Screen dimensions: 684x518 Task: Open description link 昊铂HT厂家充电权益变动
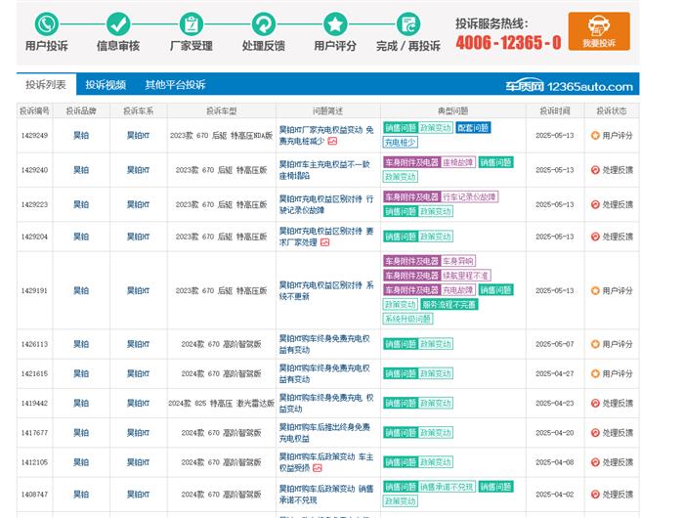coord(326,135)
